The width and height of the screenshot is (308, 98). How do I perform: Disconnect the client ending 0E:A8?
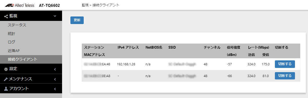285,76
